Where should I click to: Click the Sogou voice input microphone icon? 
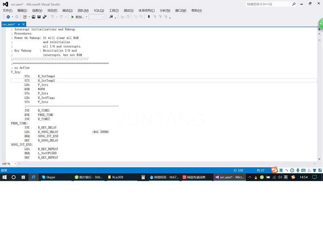(298, 170)
